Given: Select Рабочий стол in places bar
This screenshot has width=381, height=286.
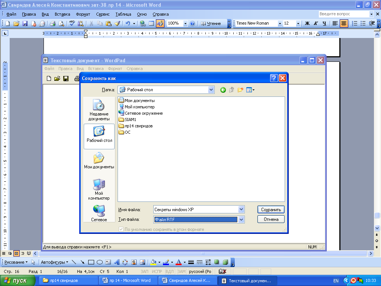Looking at the screenshot, I should (x=99, y=136).
